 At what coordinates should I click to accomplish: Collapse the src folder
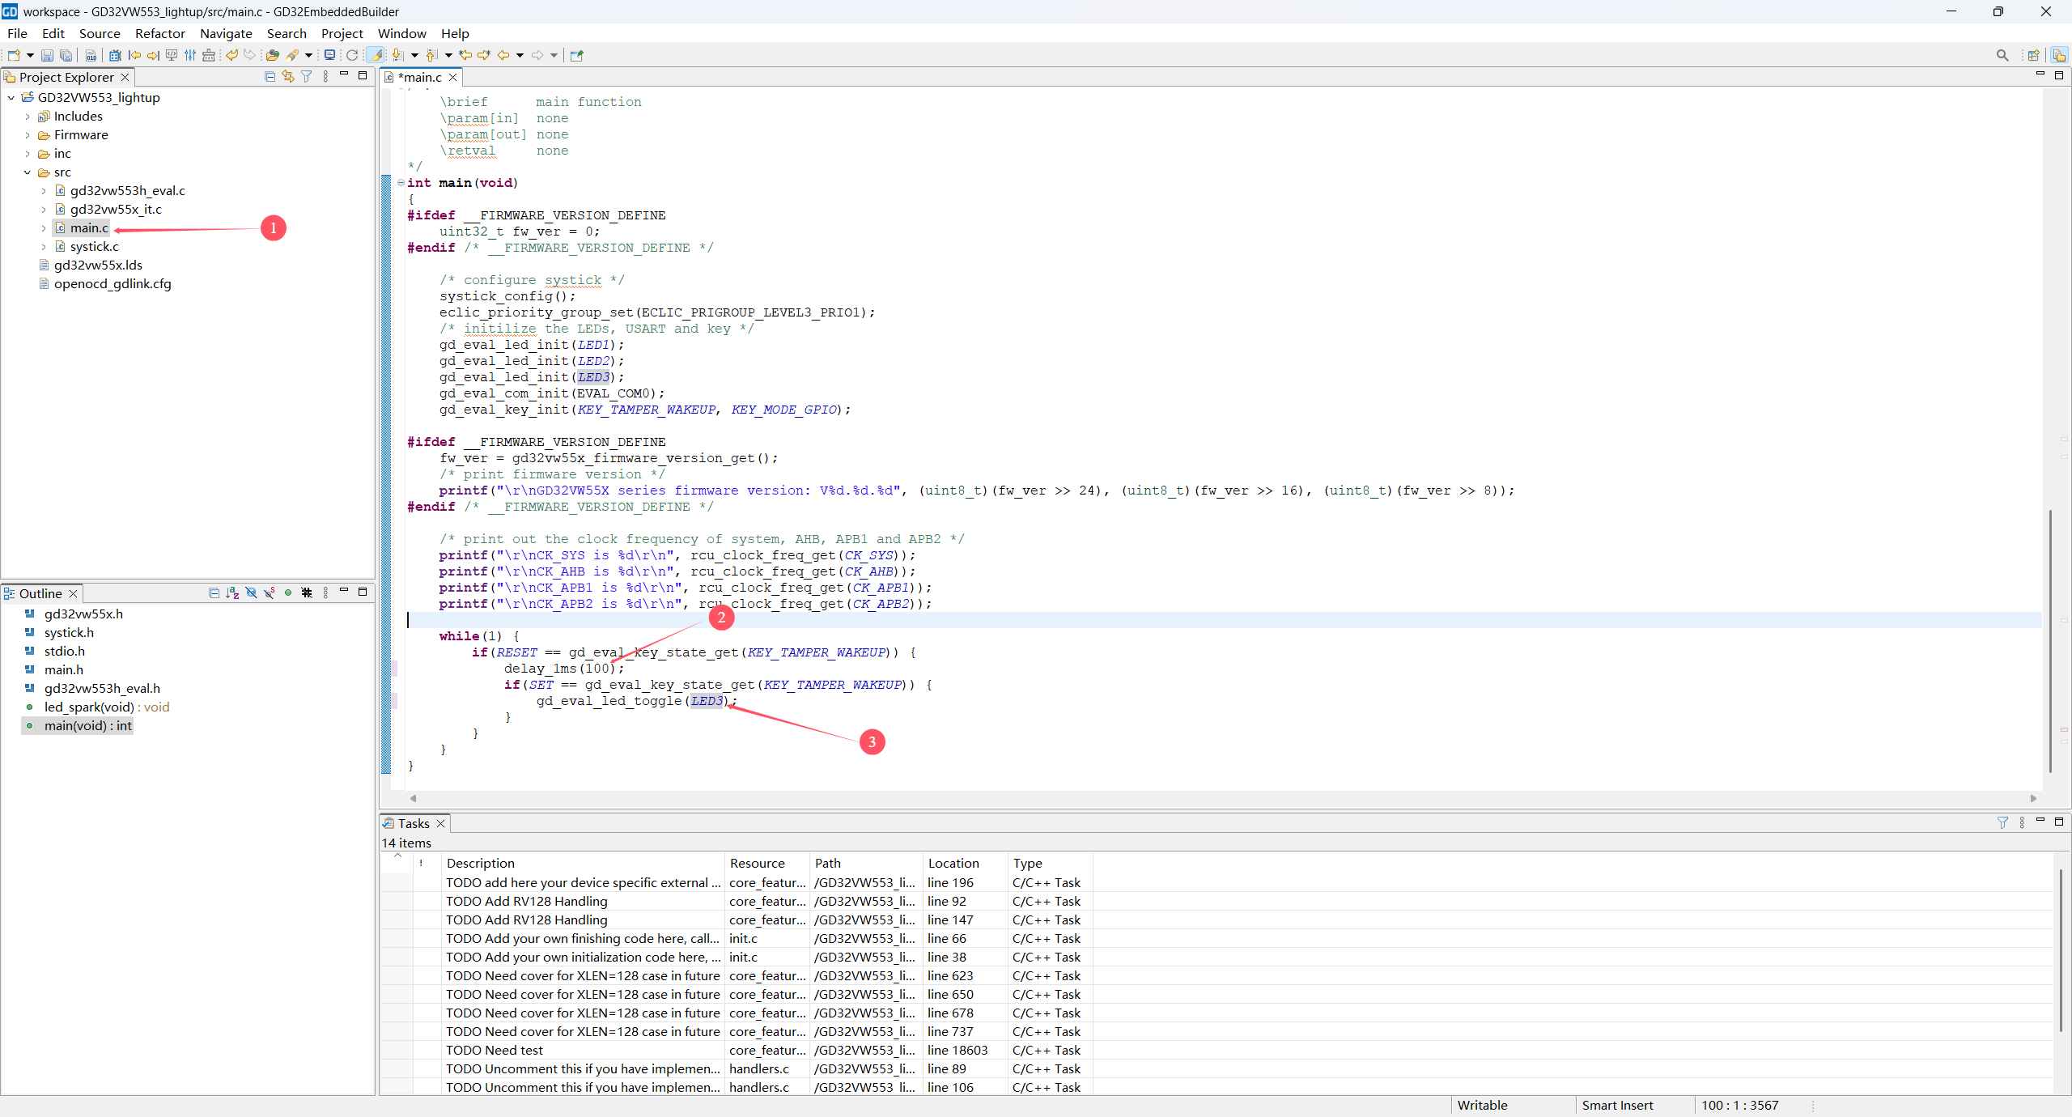point(28,172)
